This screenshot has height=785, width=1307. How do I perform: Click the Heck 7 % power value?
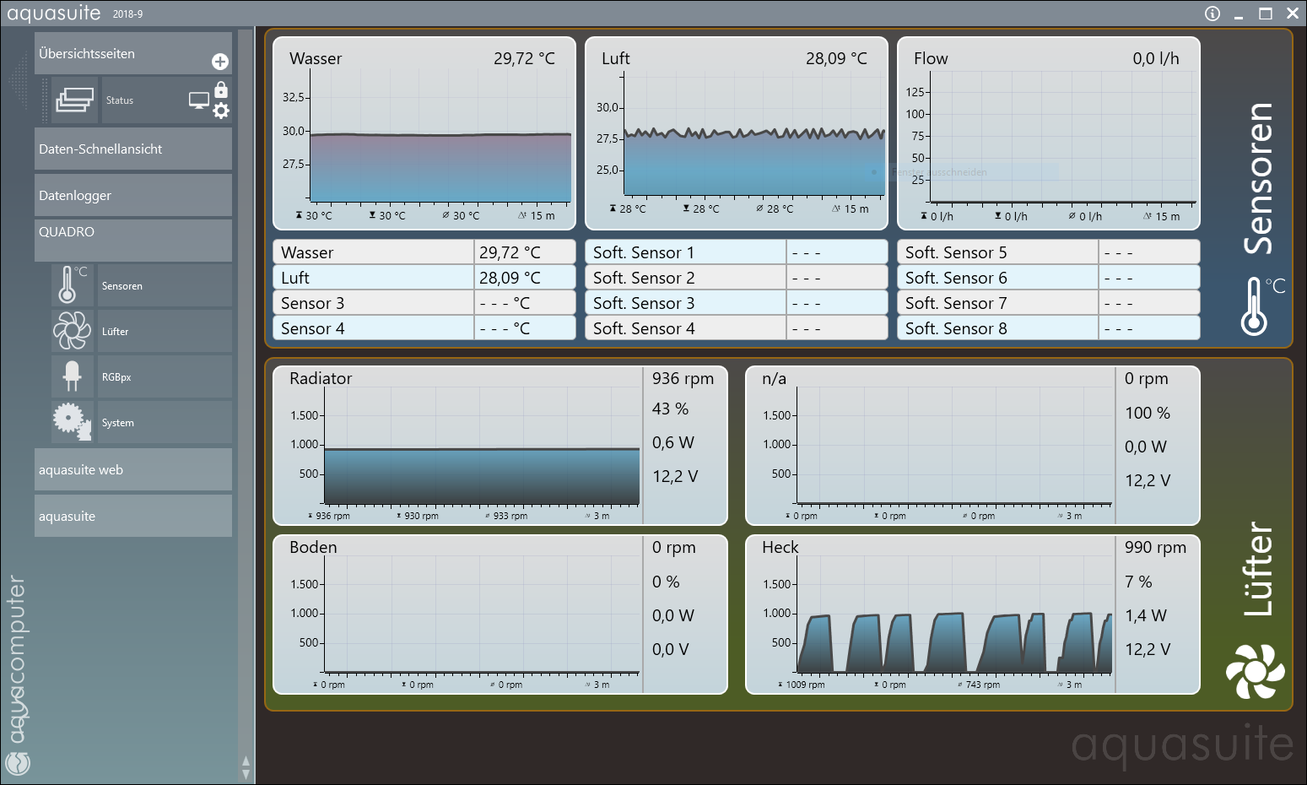tap(1138, 582)
